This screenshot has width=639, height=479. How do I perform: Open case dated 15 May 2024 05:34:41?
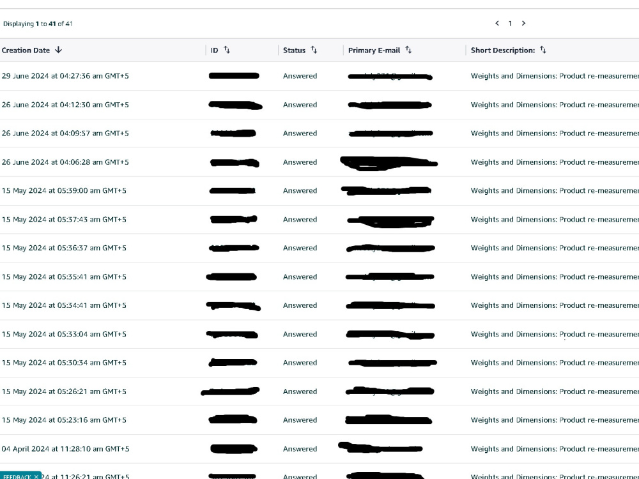tap(64, 305)
